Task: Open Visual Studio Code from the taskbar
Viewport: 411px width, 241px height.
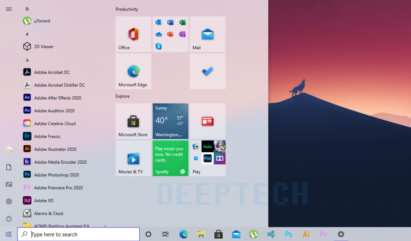Action: click(271, 234)
